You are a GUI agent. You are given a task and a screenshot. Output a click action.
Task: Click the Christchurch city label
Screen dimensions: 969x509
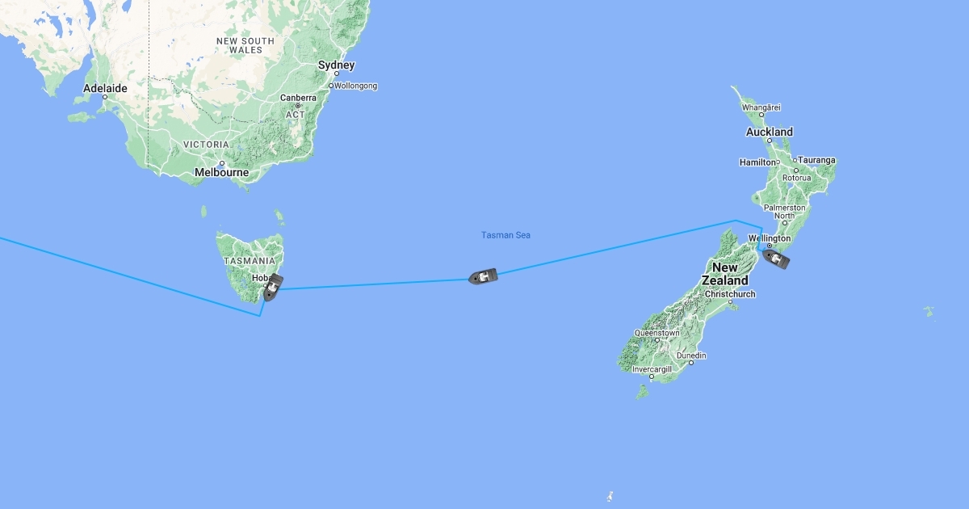pyautogui.click(x=730, y=294)
